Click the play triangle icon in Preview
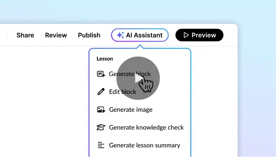 coord(186,35)
